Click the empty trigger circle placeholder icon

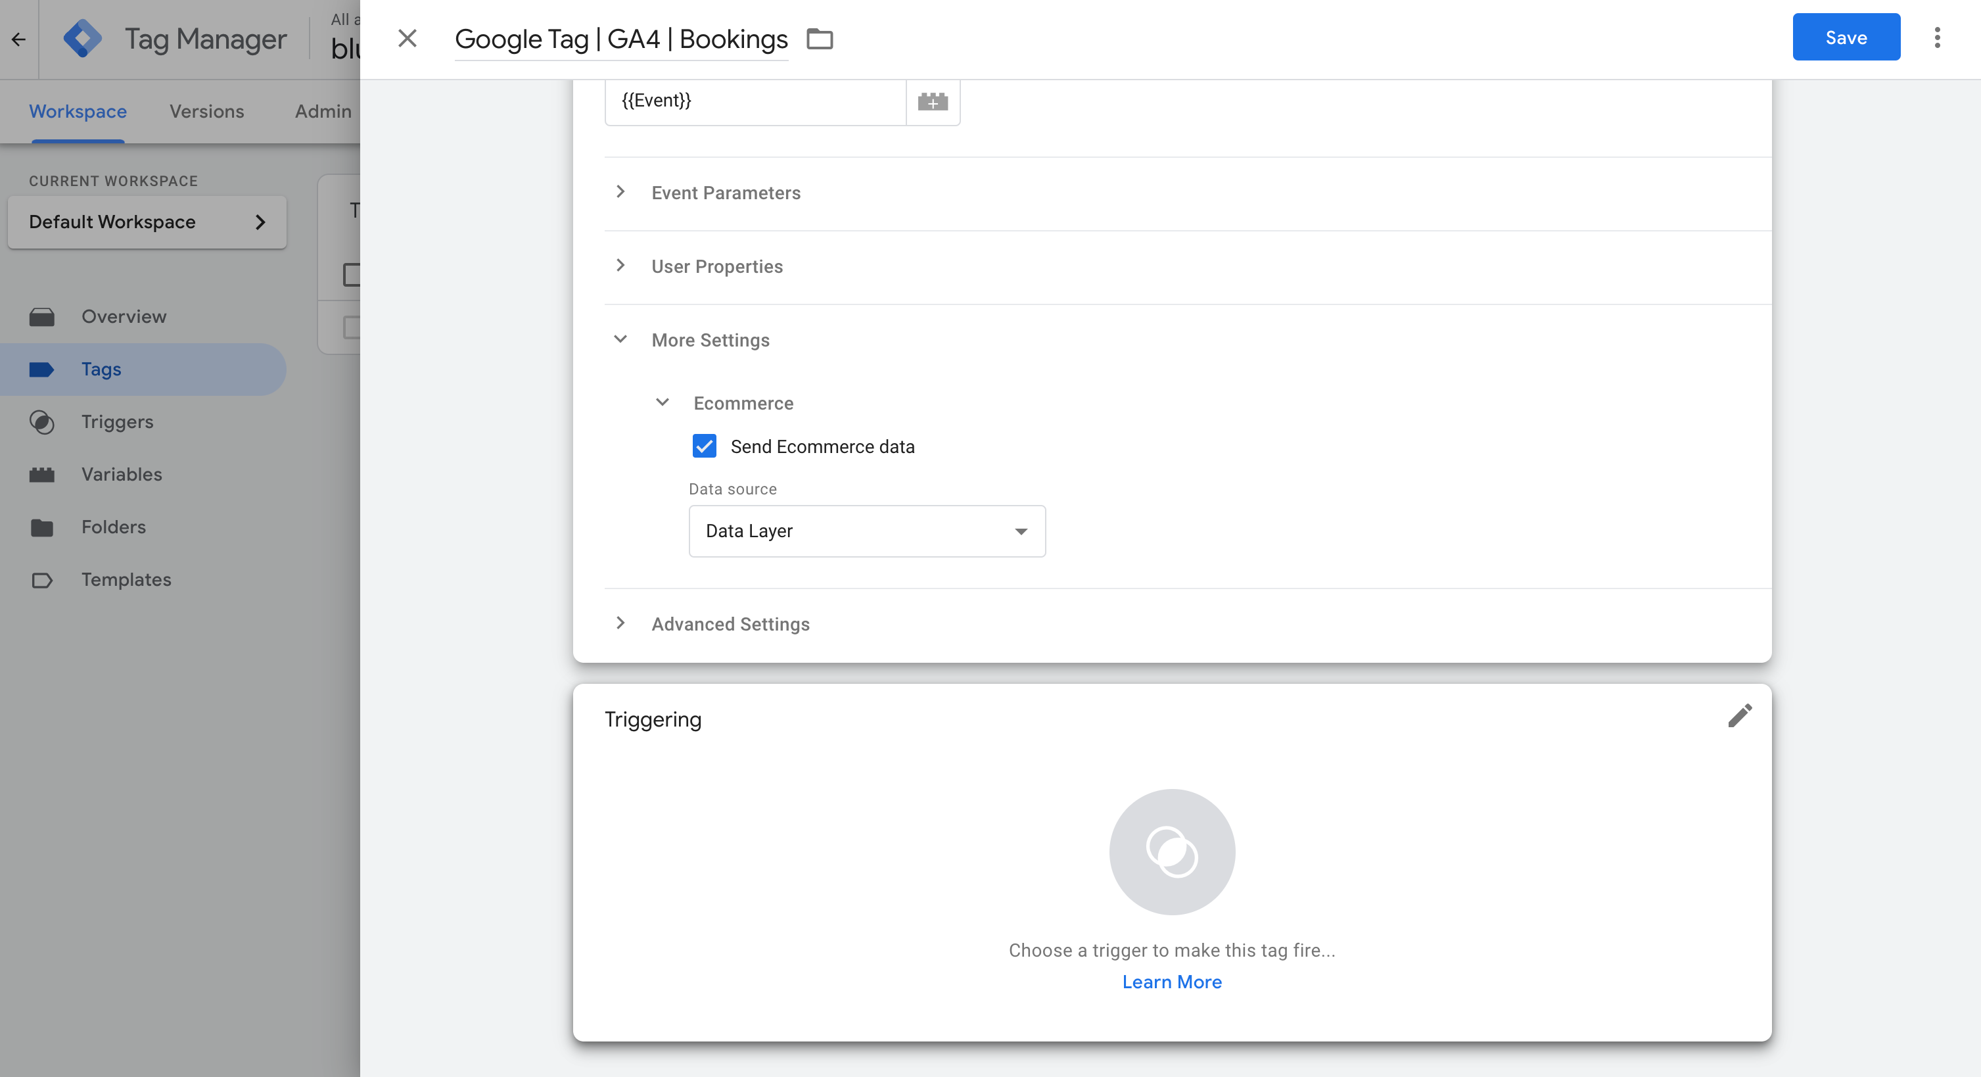click(1172, 851)
